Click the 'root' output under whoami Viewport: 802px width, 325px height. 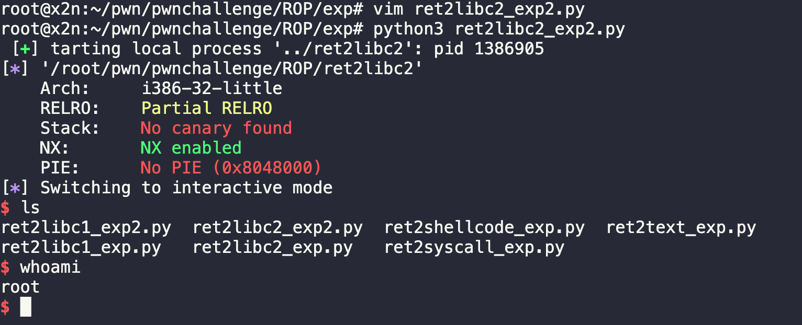tap(20, 287)
